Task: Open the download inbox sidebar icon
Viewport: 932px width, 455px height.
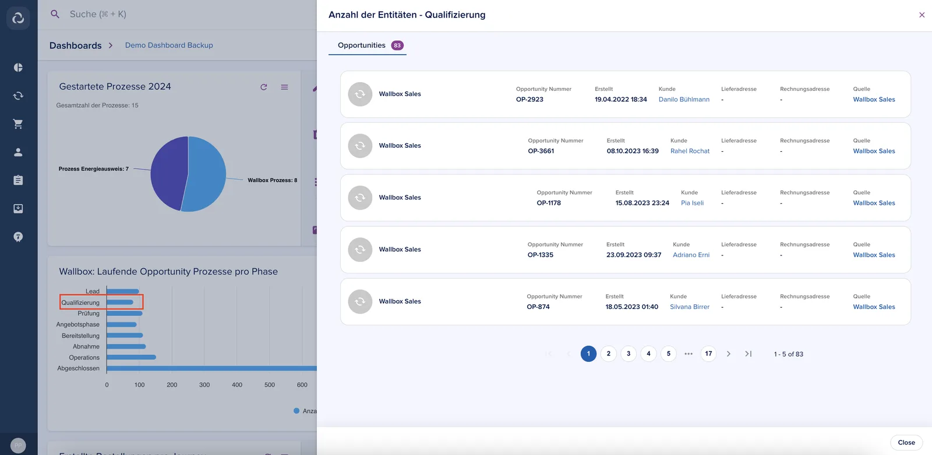Action: click(x=18, y=208)
